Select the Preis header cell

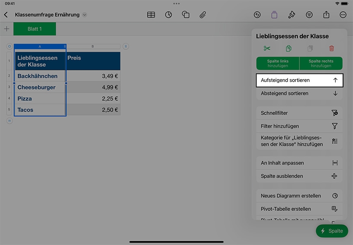(93, 61)
